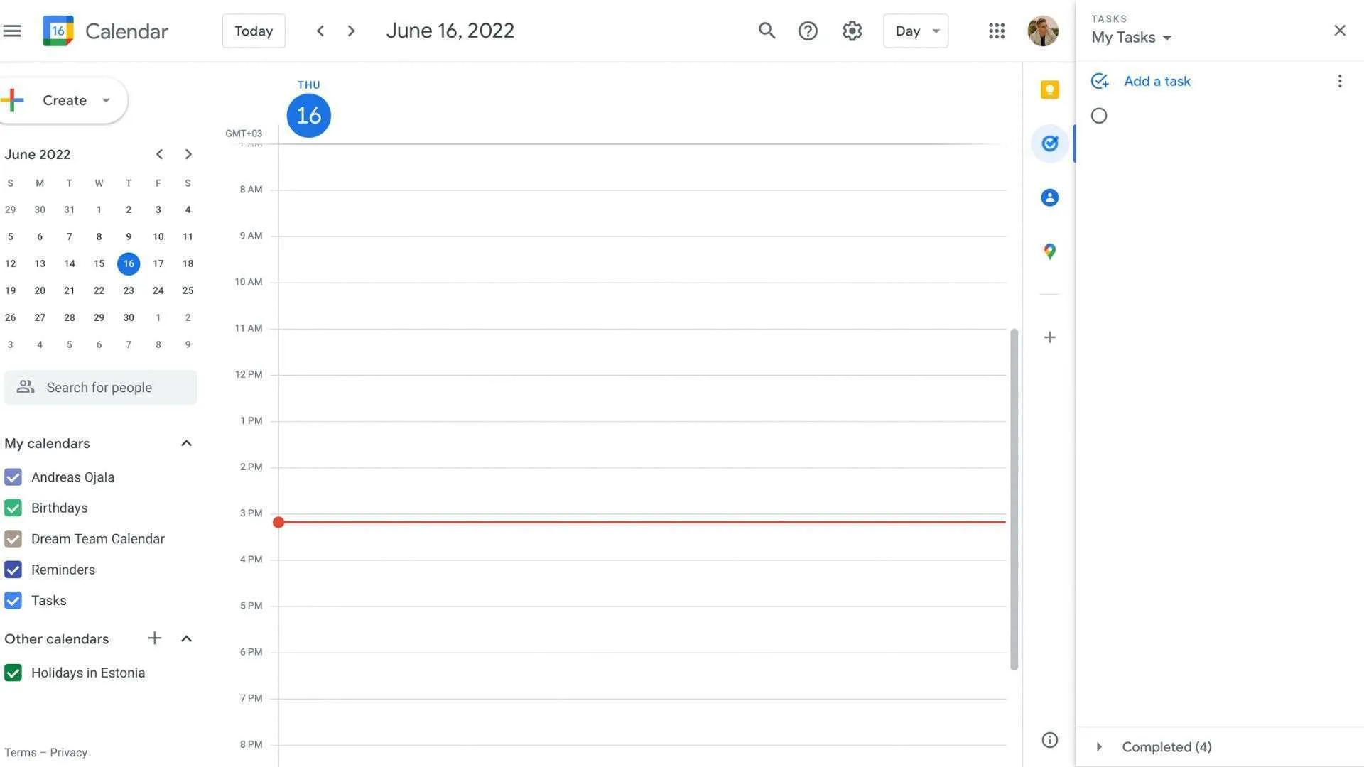Toggle Dream Team Calendar checkbox
Screen dimensions: 1364x767
(x=13, y=539)
